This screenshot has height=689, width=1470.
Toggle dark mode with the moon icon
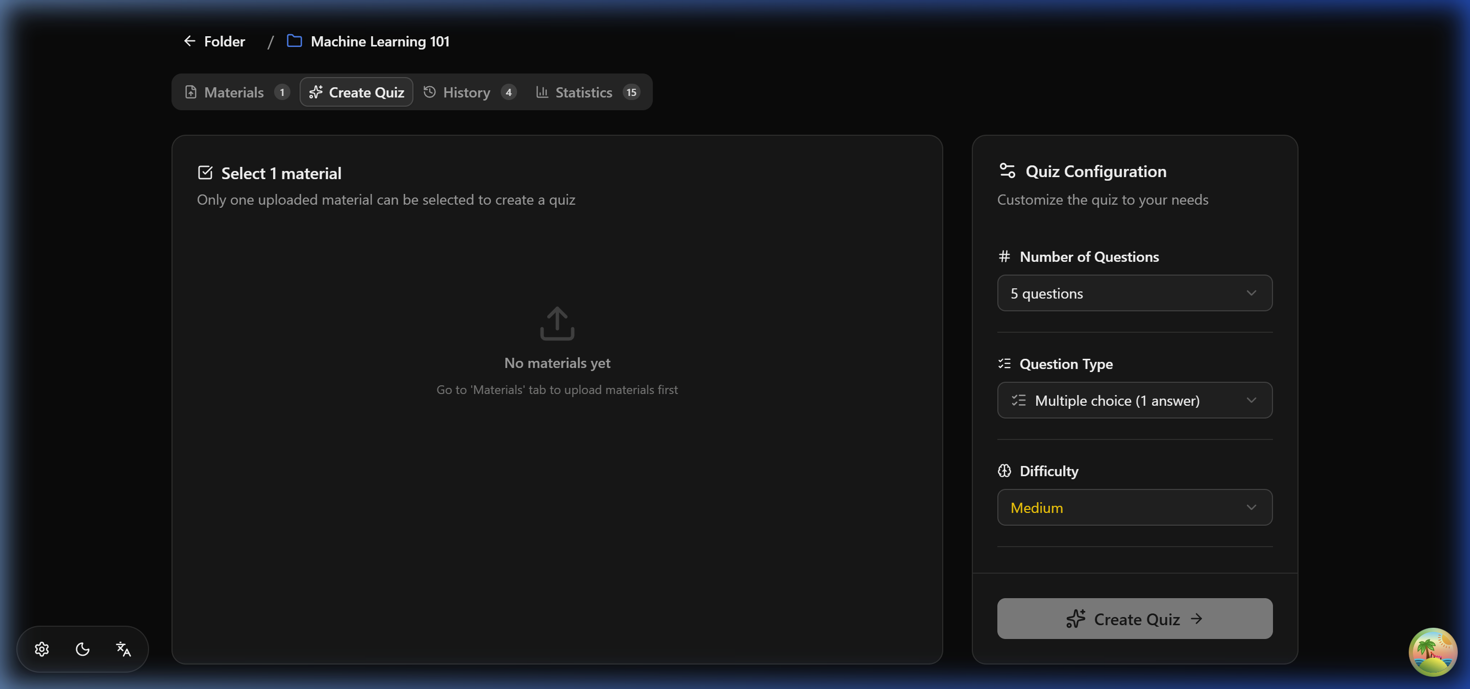[x=82, y=649]
